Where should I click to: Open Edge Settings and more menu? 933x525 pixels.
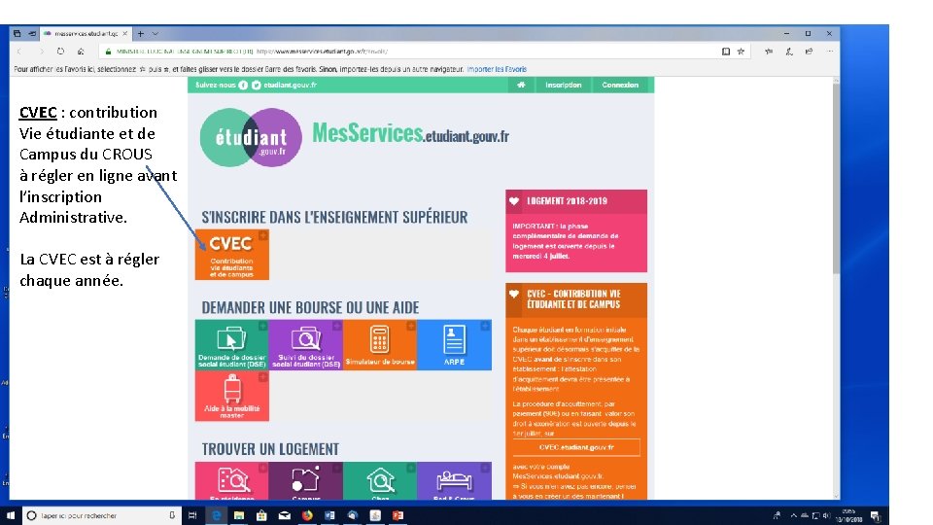(x=829, y=52)
